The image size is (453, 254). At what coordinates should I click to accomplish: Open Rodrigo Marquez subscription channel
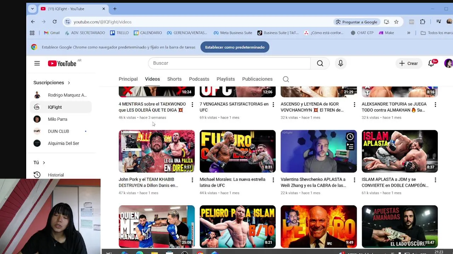[61, 95]
